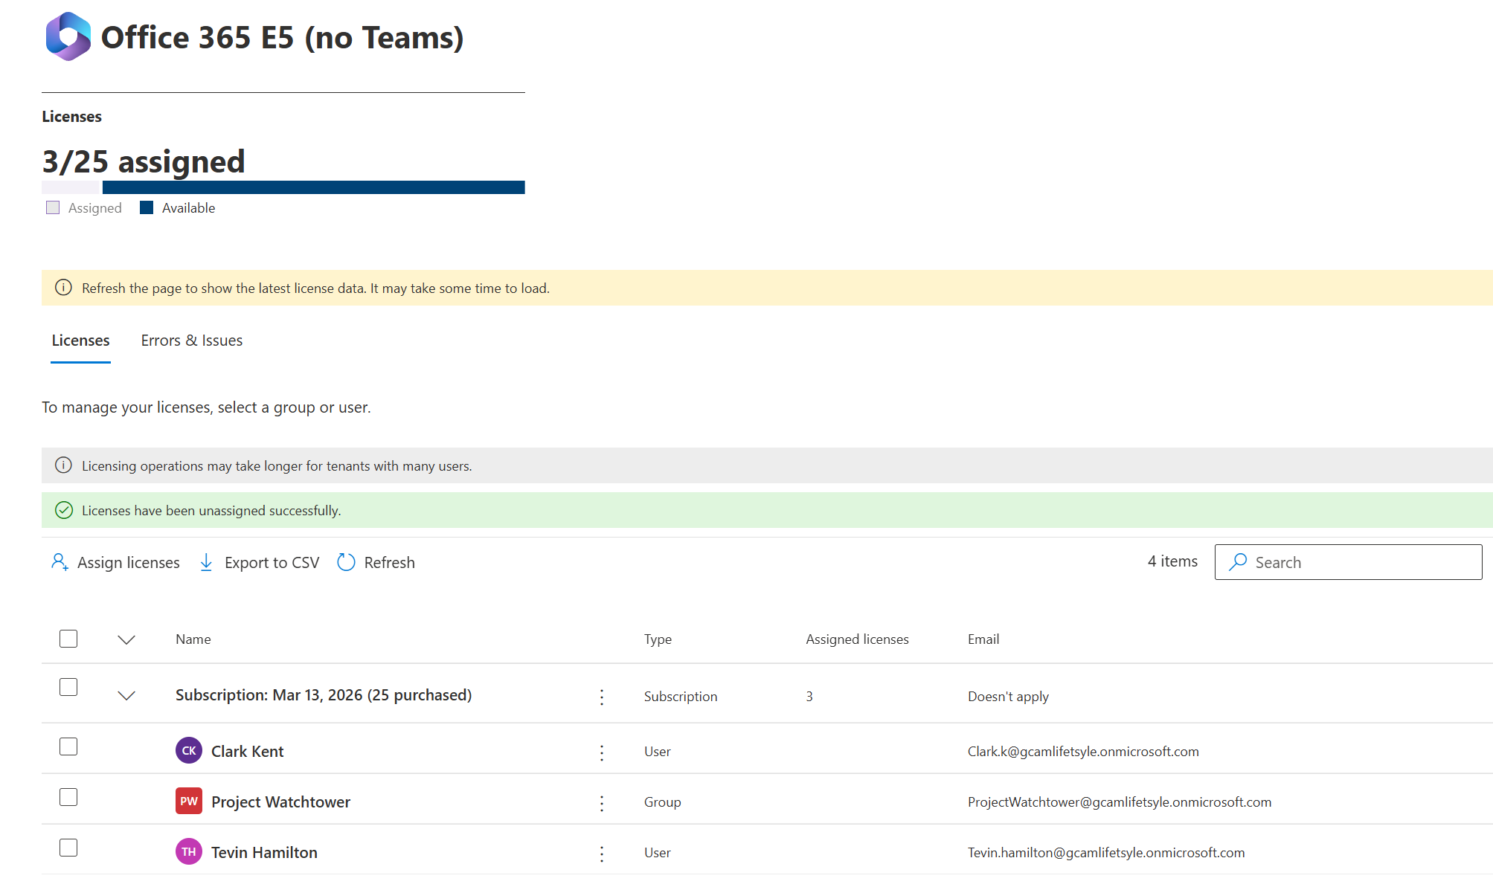The image size is (1493, 887).
Task: Open more actions menu for Subscription row
Action: (602, 697)
